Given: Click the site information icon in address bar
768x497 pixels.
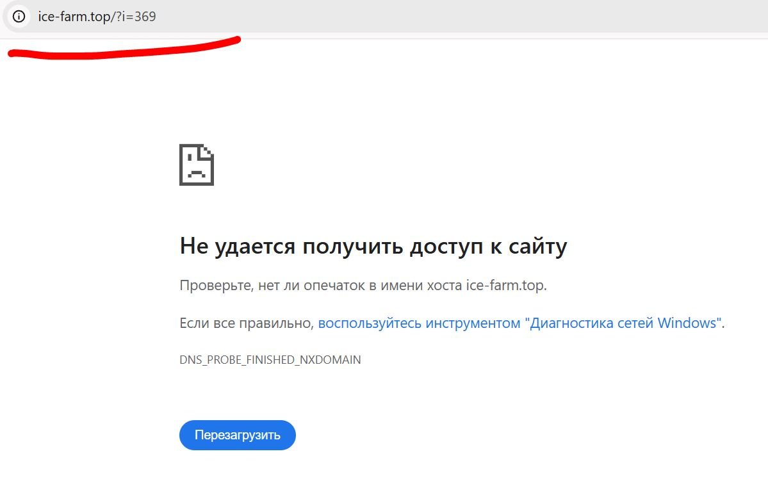Looking at the screenshot, I should pyautogui.click(x=19, y=17).
